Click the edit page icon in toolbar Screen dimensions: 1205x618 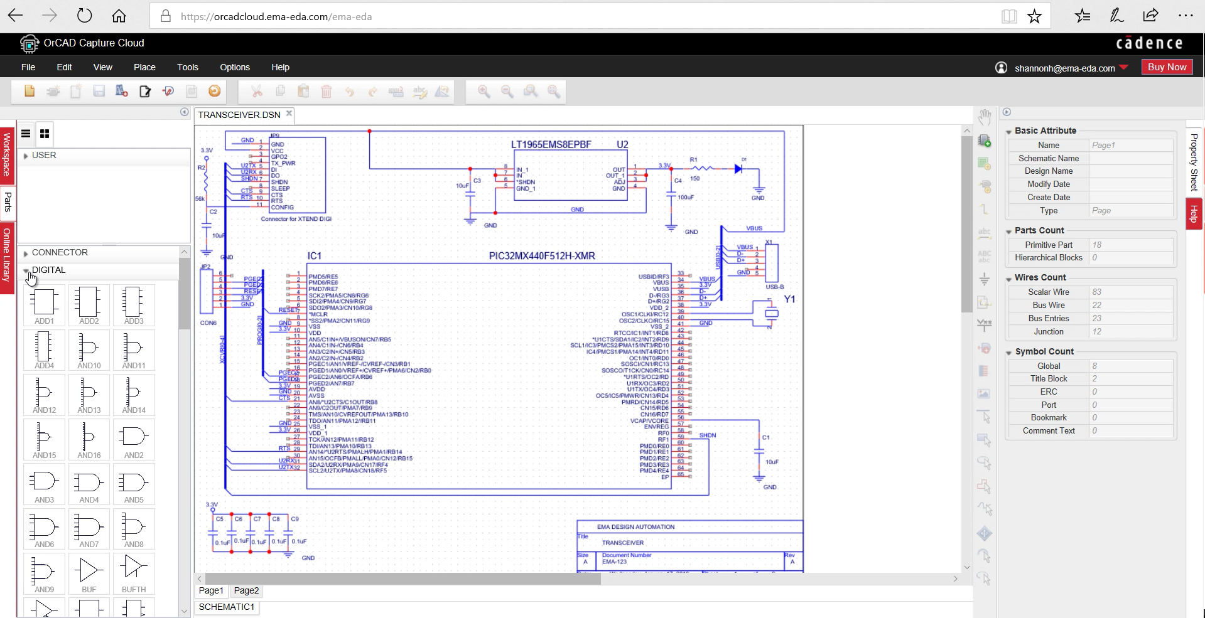(145, 92)
